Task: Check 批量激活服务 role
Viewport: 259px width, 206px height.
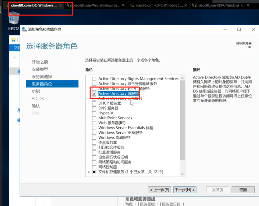Action: click(x=94, y=152)
